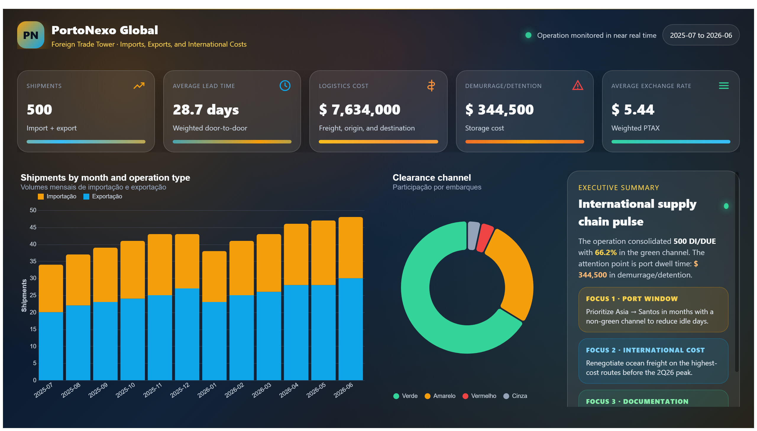757x431 pixels.
Task: Click the warning triangle on Demurrage/Detention card
Action: pyautogui.click(x=577, y=86)
